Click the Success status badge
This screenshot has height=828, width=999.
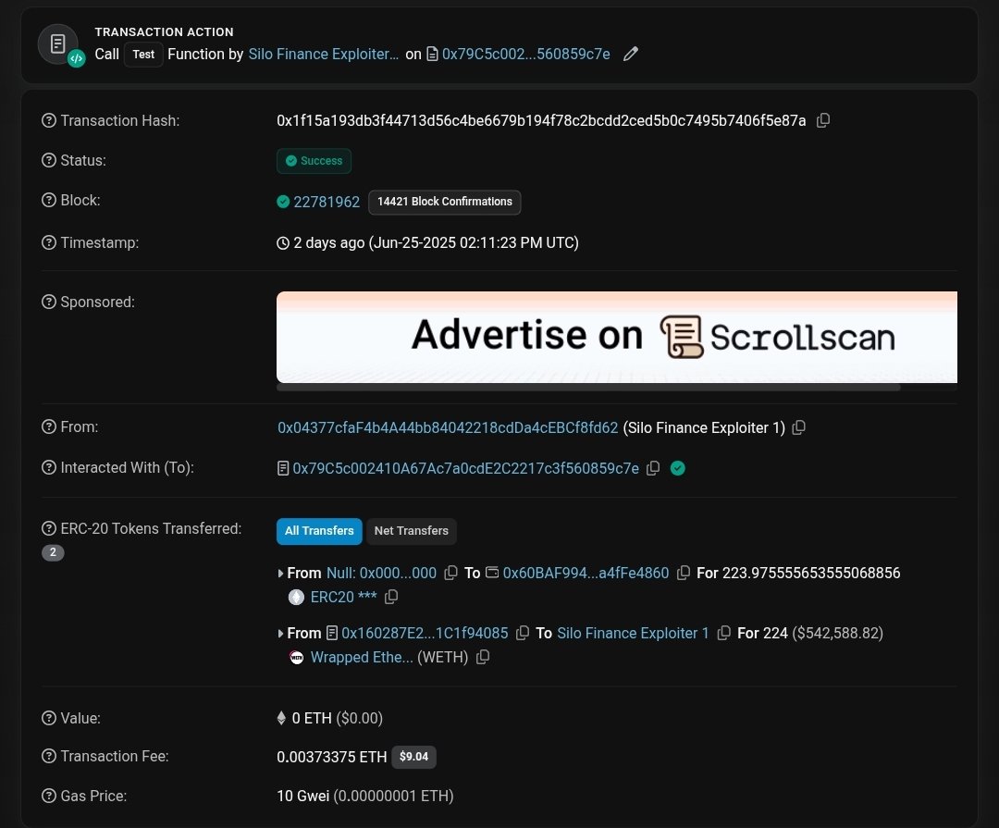[314, 161]
